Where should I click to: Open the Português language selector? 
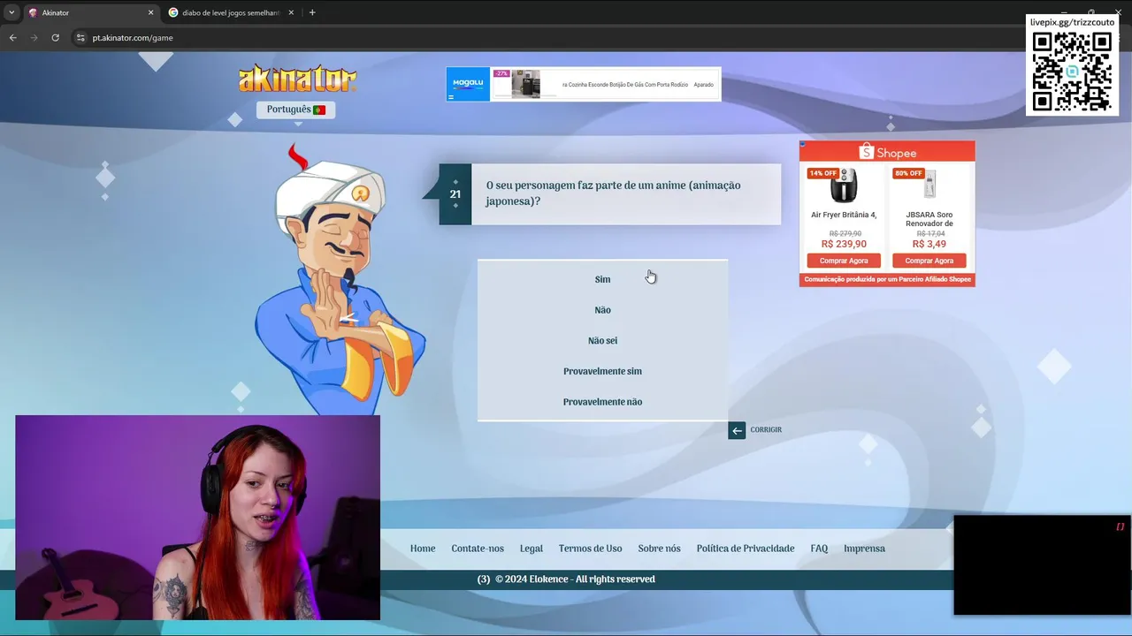[295, 110]
